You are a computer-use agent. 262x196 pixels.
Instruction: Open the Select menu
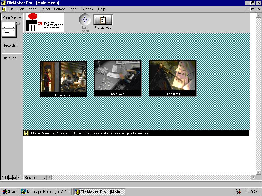click(45, 9)
